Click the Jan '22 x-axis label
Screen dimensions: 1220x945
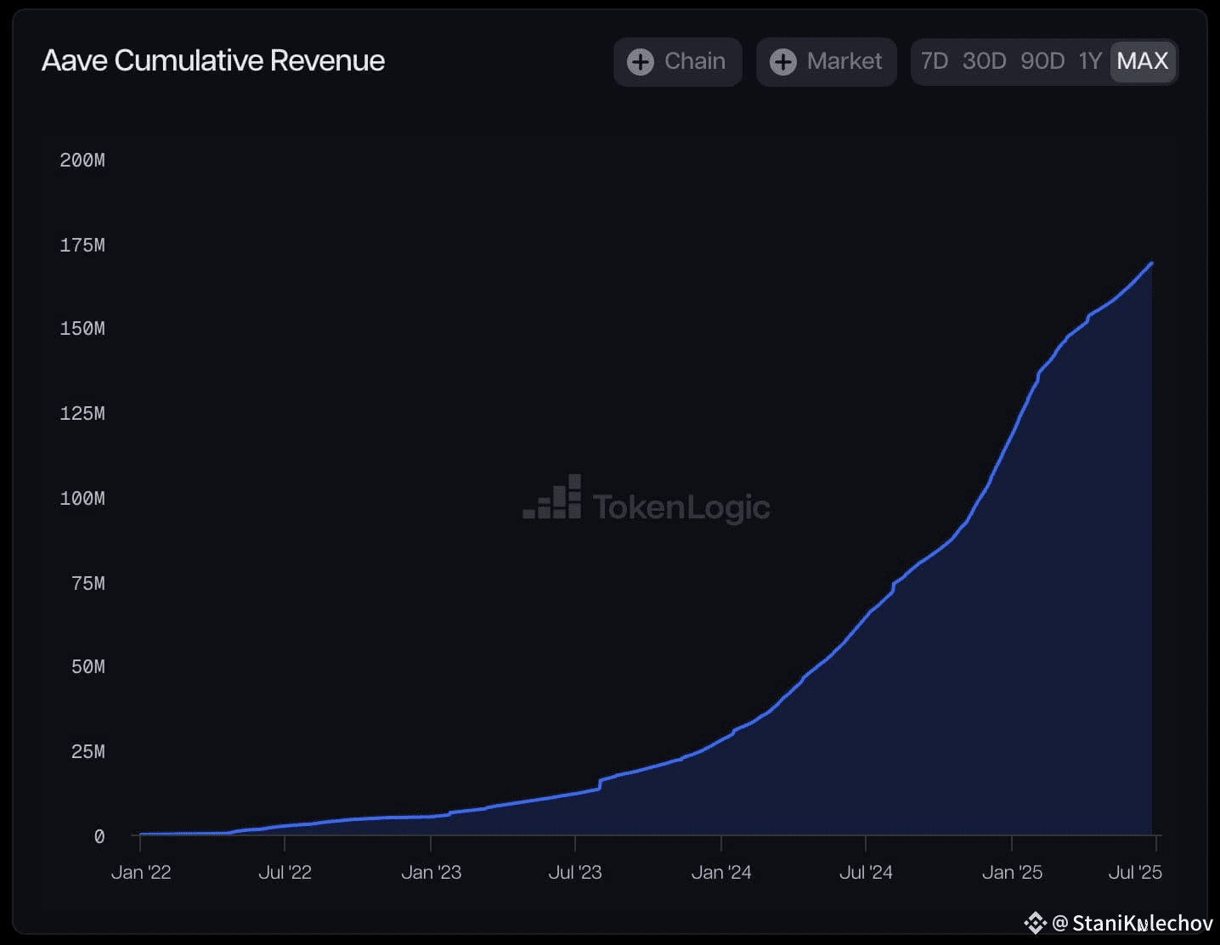[x=141, y=872]
